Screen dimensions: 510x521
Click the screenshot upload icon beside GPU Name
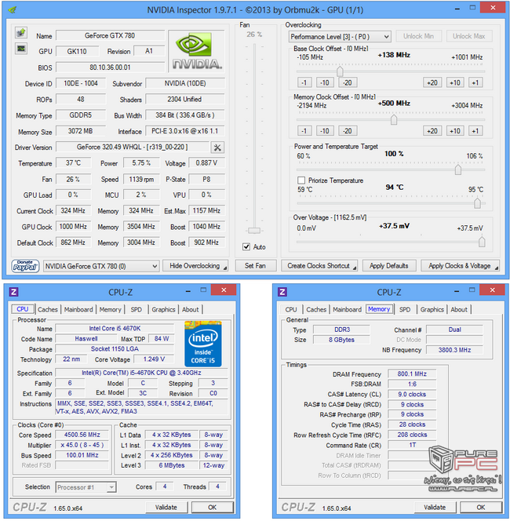[x=21, y=35]
